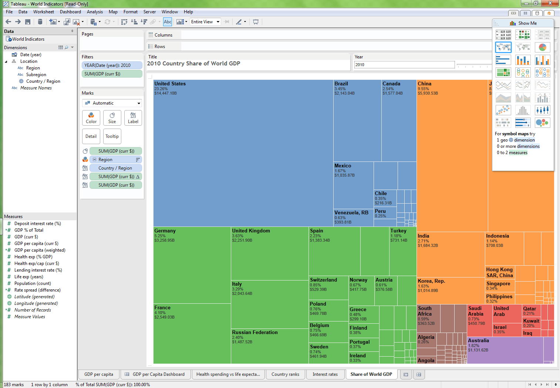Click the Color button on Marks card

point(91,118)
